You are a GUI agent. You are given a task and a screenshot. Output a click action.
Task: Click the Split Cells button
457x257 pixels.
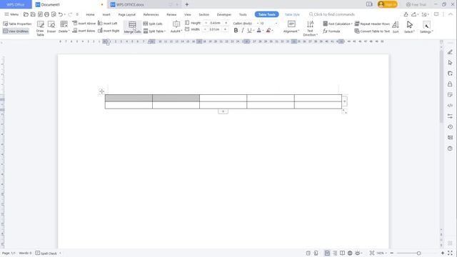tap(153, 24)
